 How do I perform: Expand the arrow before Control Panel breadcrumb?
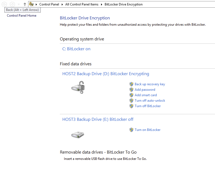pos(36,4)
